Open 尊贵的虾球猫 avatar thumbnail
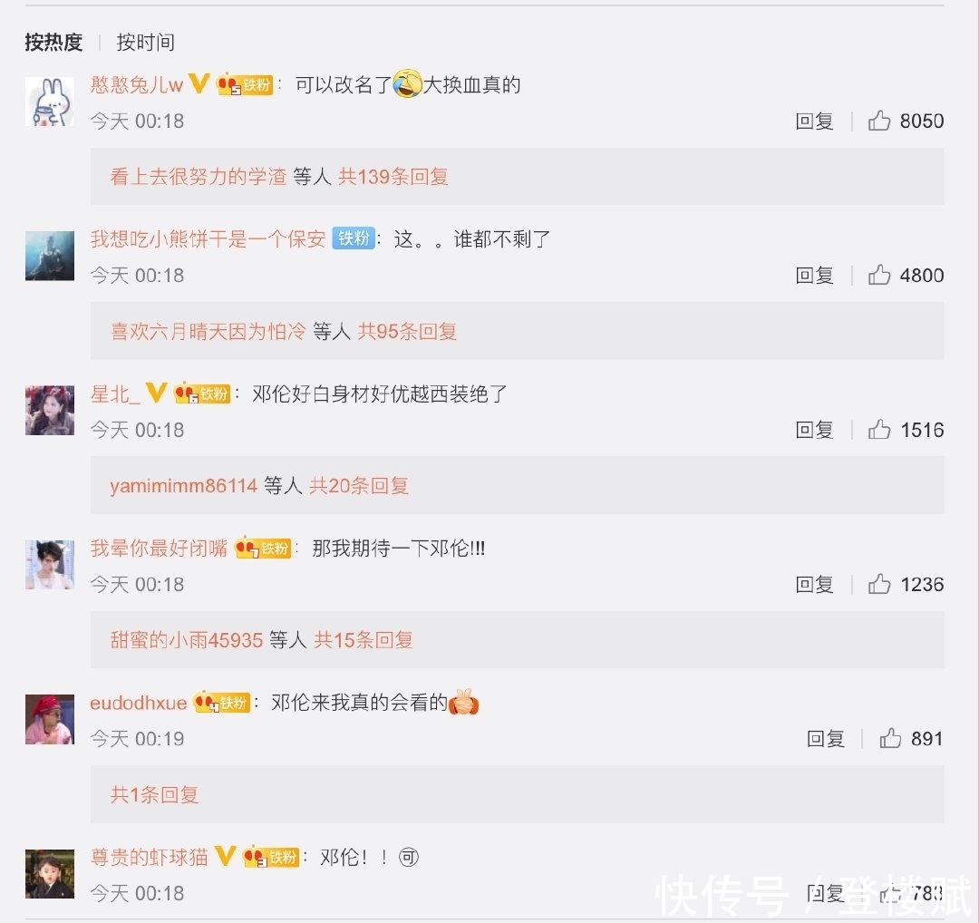 50,873
